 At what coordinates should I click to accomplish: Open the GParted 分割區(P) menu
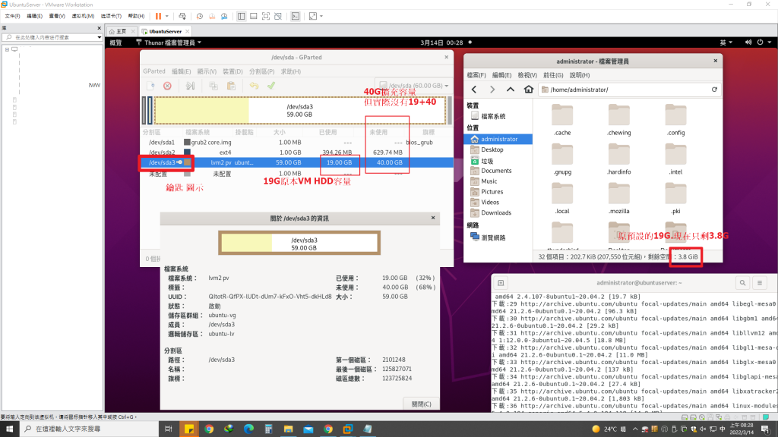pyautogui.click(x=261, y=71)
